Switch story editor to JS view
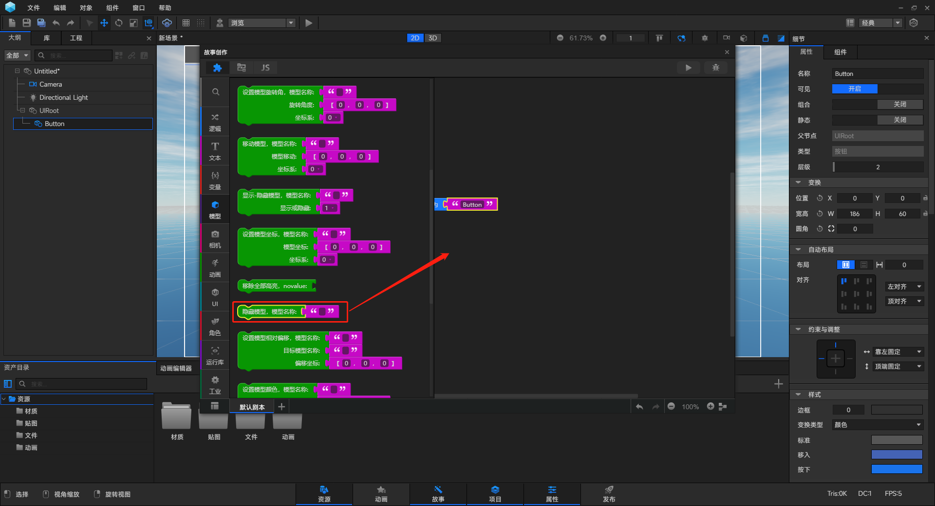Viewport: 935px width, 506px height. (x=265, y=68)
